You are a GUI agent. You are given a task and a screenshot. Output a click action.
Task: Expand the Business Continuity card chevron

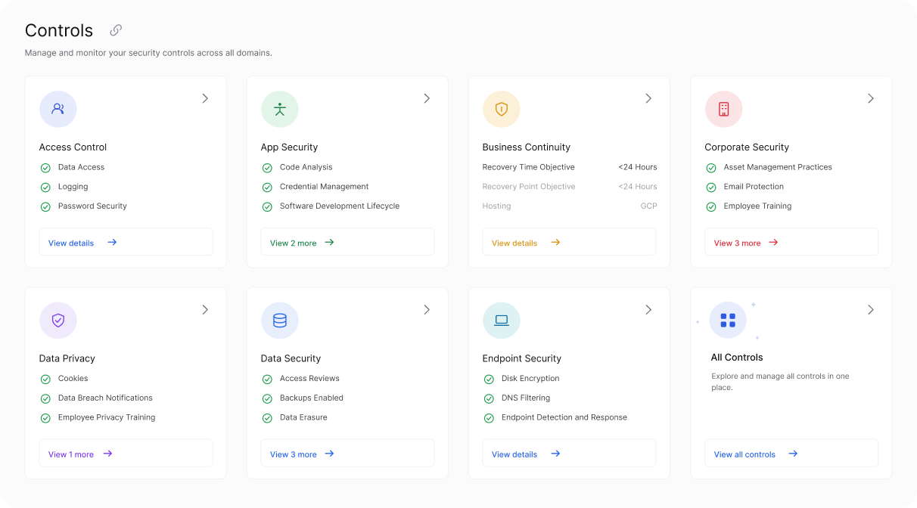[x=648, y=98]
